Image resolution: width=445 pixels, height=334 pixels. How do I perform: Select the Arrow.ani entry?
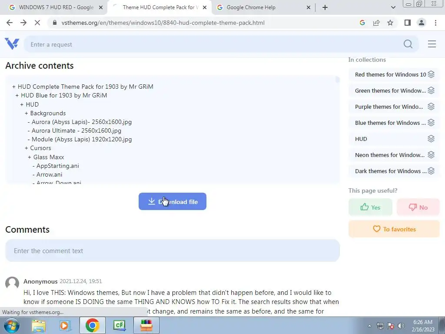coord(49,175)
